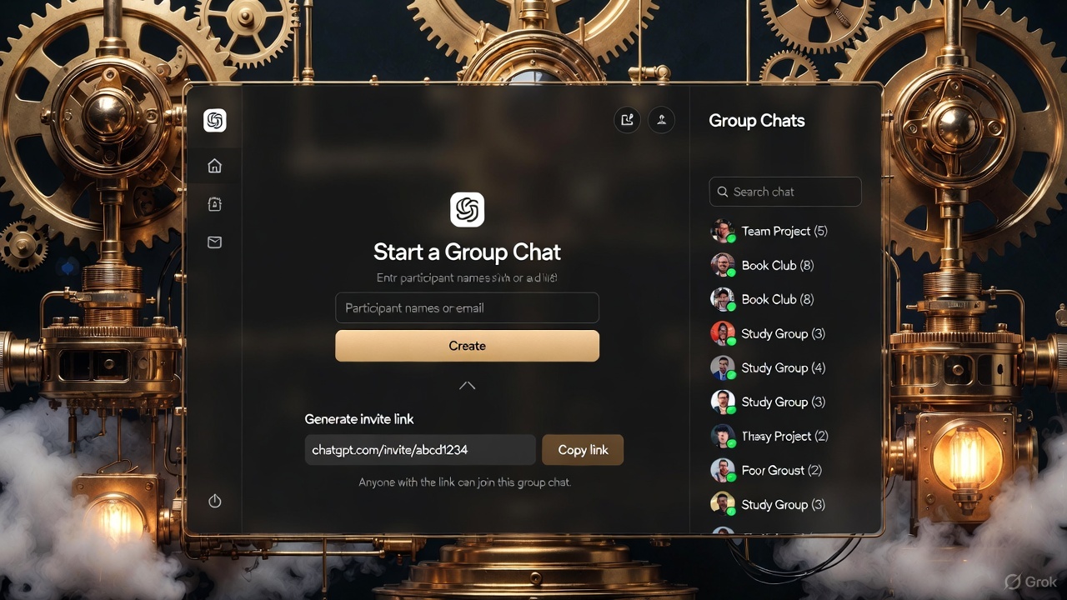Click the Create button
1067x600 pixels.
[467, 346]
